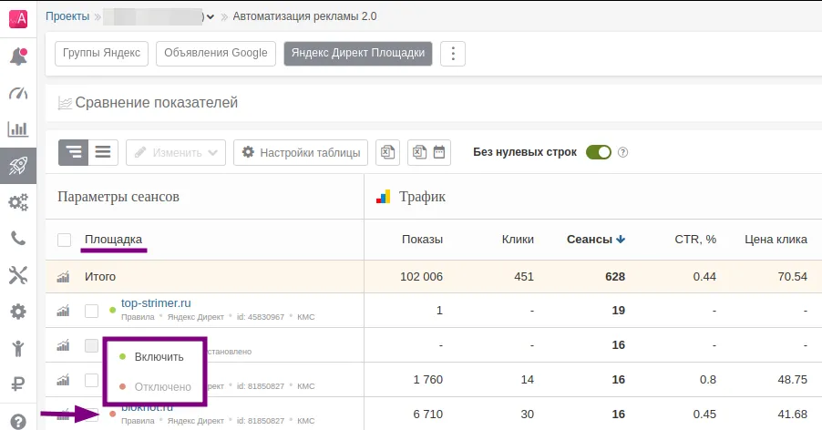Screen dimensions: 822x430
Task: Open the double gears integrations icon
Action: [x=18, y=202]
